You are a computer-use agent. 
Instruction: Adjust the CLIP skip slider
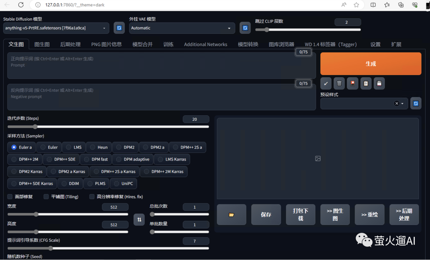(x=308, y=30)
